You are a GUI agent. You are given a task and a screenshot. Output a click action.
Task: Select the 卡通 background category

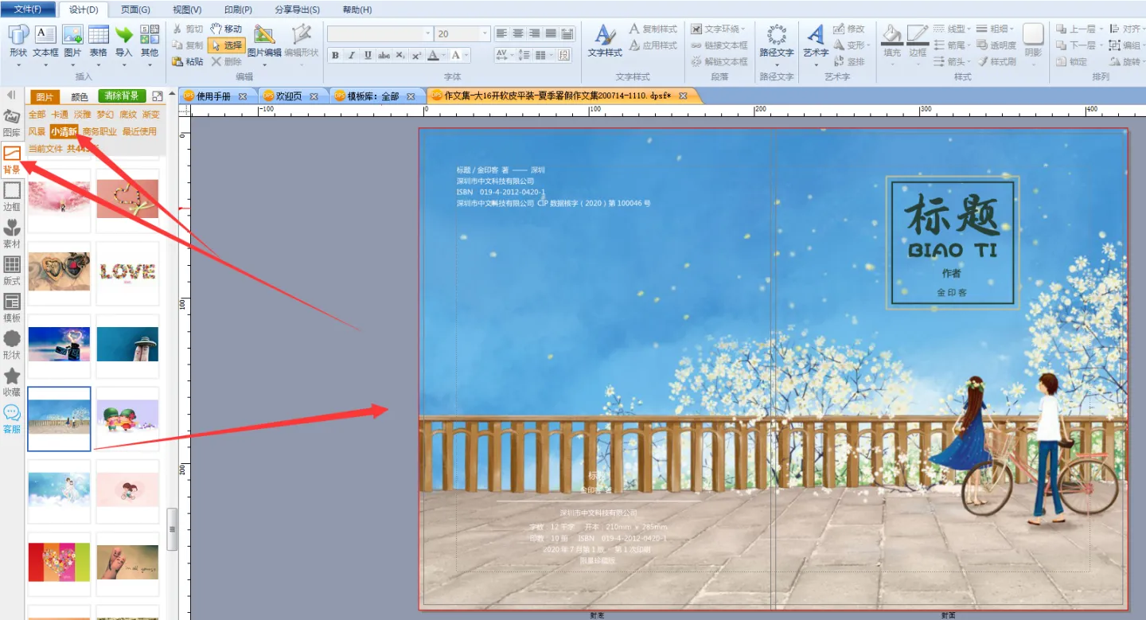click(x=60, y=115)
